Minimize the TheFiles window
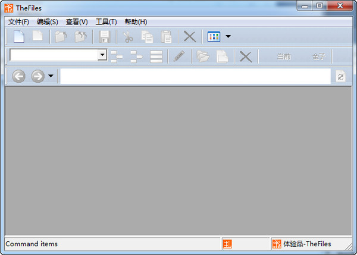Screen dimensions: 357x255 [305, 6]
